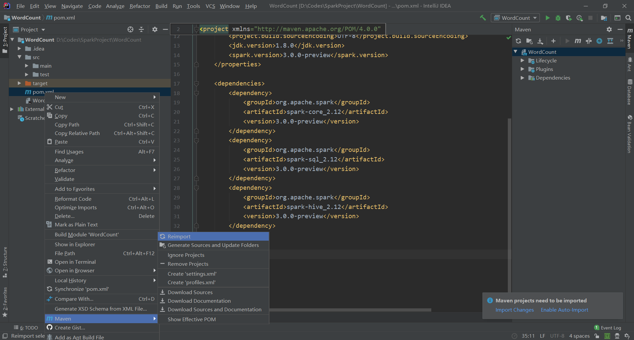Open the profiler run icon
The height and width of the screenshot is (340, 634).
580,18
